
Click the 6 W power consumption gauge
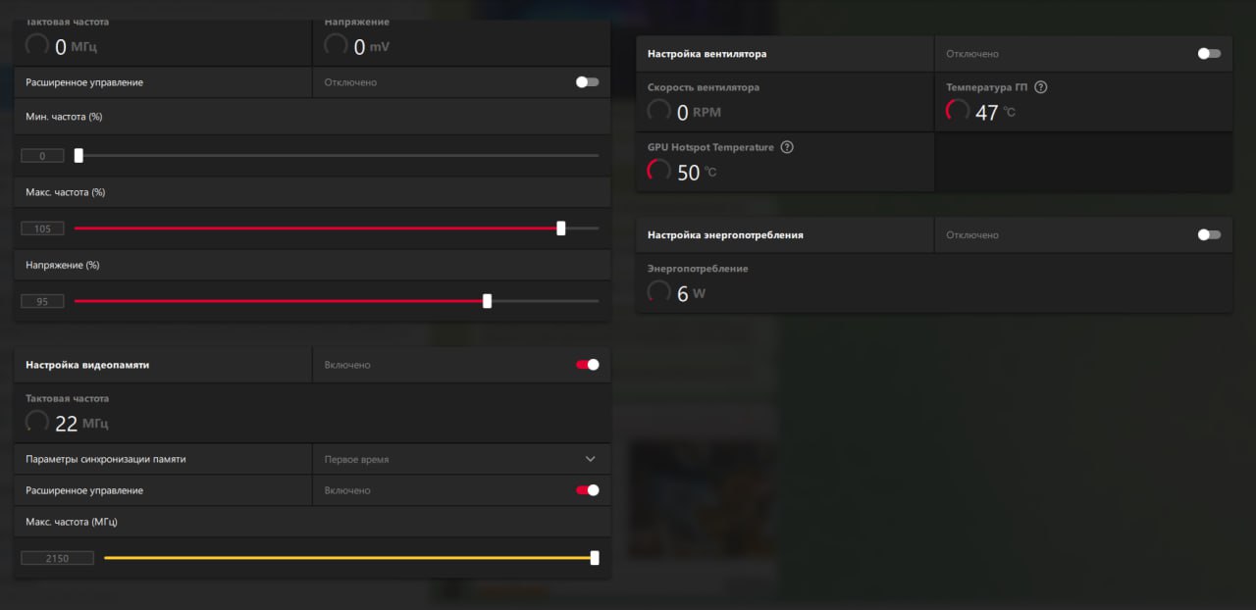pos(659,292)
